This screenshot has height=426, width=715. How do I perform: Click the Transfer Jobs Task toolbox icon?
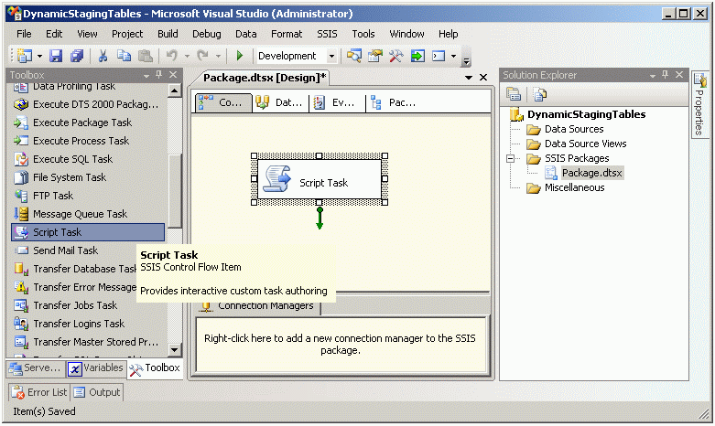21,305
